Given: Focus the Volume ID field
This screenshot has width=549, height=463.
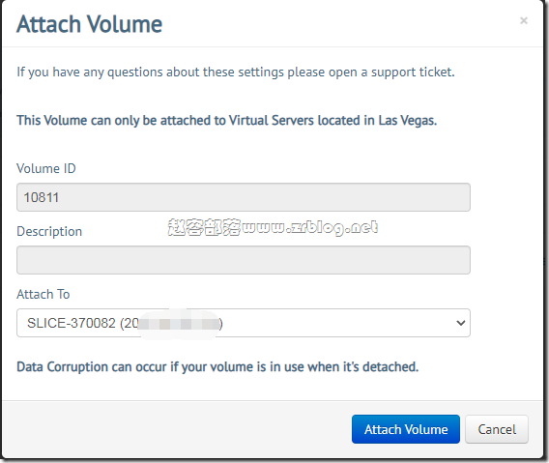Looking at the screenshot, I should pos(244,197).
